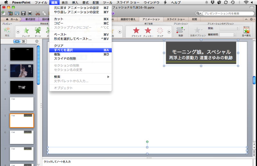The image size is (257, 166).
Task: Select slide 3 thumbnail
Action: click(22, 87)
